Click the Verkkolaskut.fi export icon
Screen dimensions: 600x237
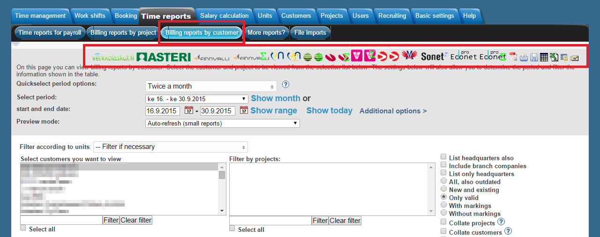[113, 57]
